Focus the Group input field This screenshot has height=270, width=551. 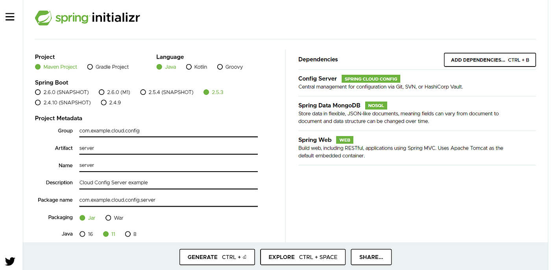point(168,131)
